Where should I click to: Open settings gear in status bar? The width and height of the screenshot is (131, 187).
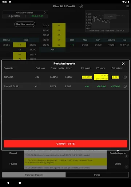[10, 2]
